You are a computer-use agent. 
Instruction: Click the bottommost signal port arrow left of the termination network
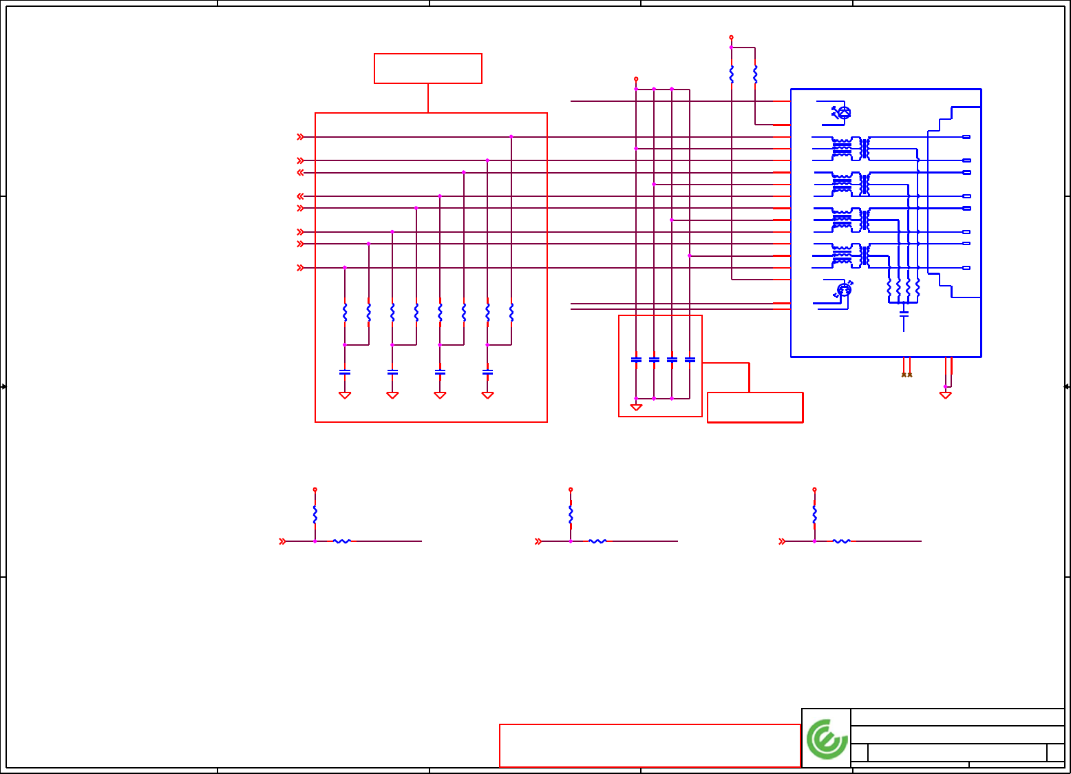click(300, 268)
